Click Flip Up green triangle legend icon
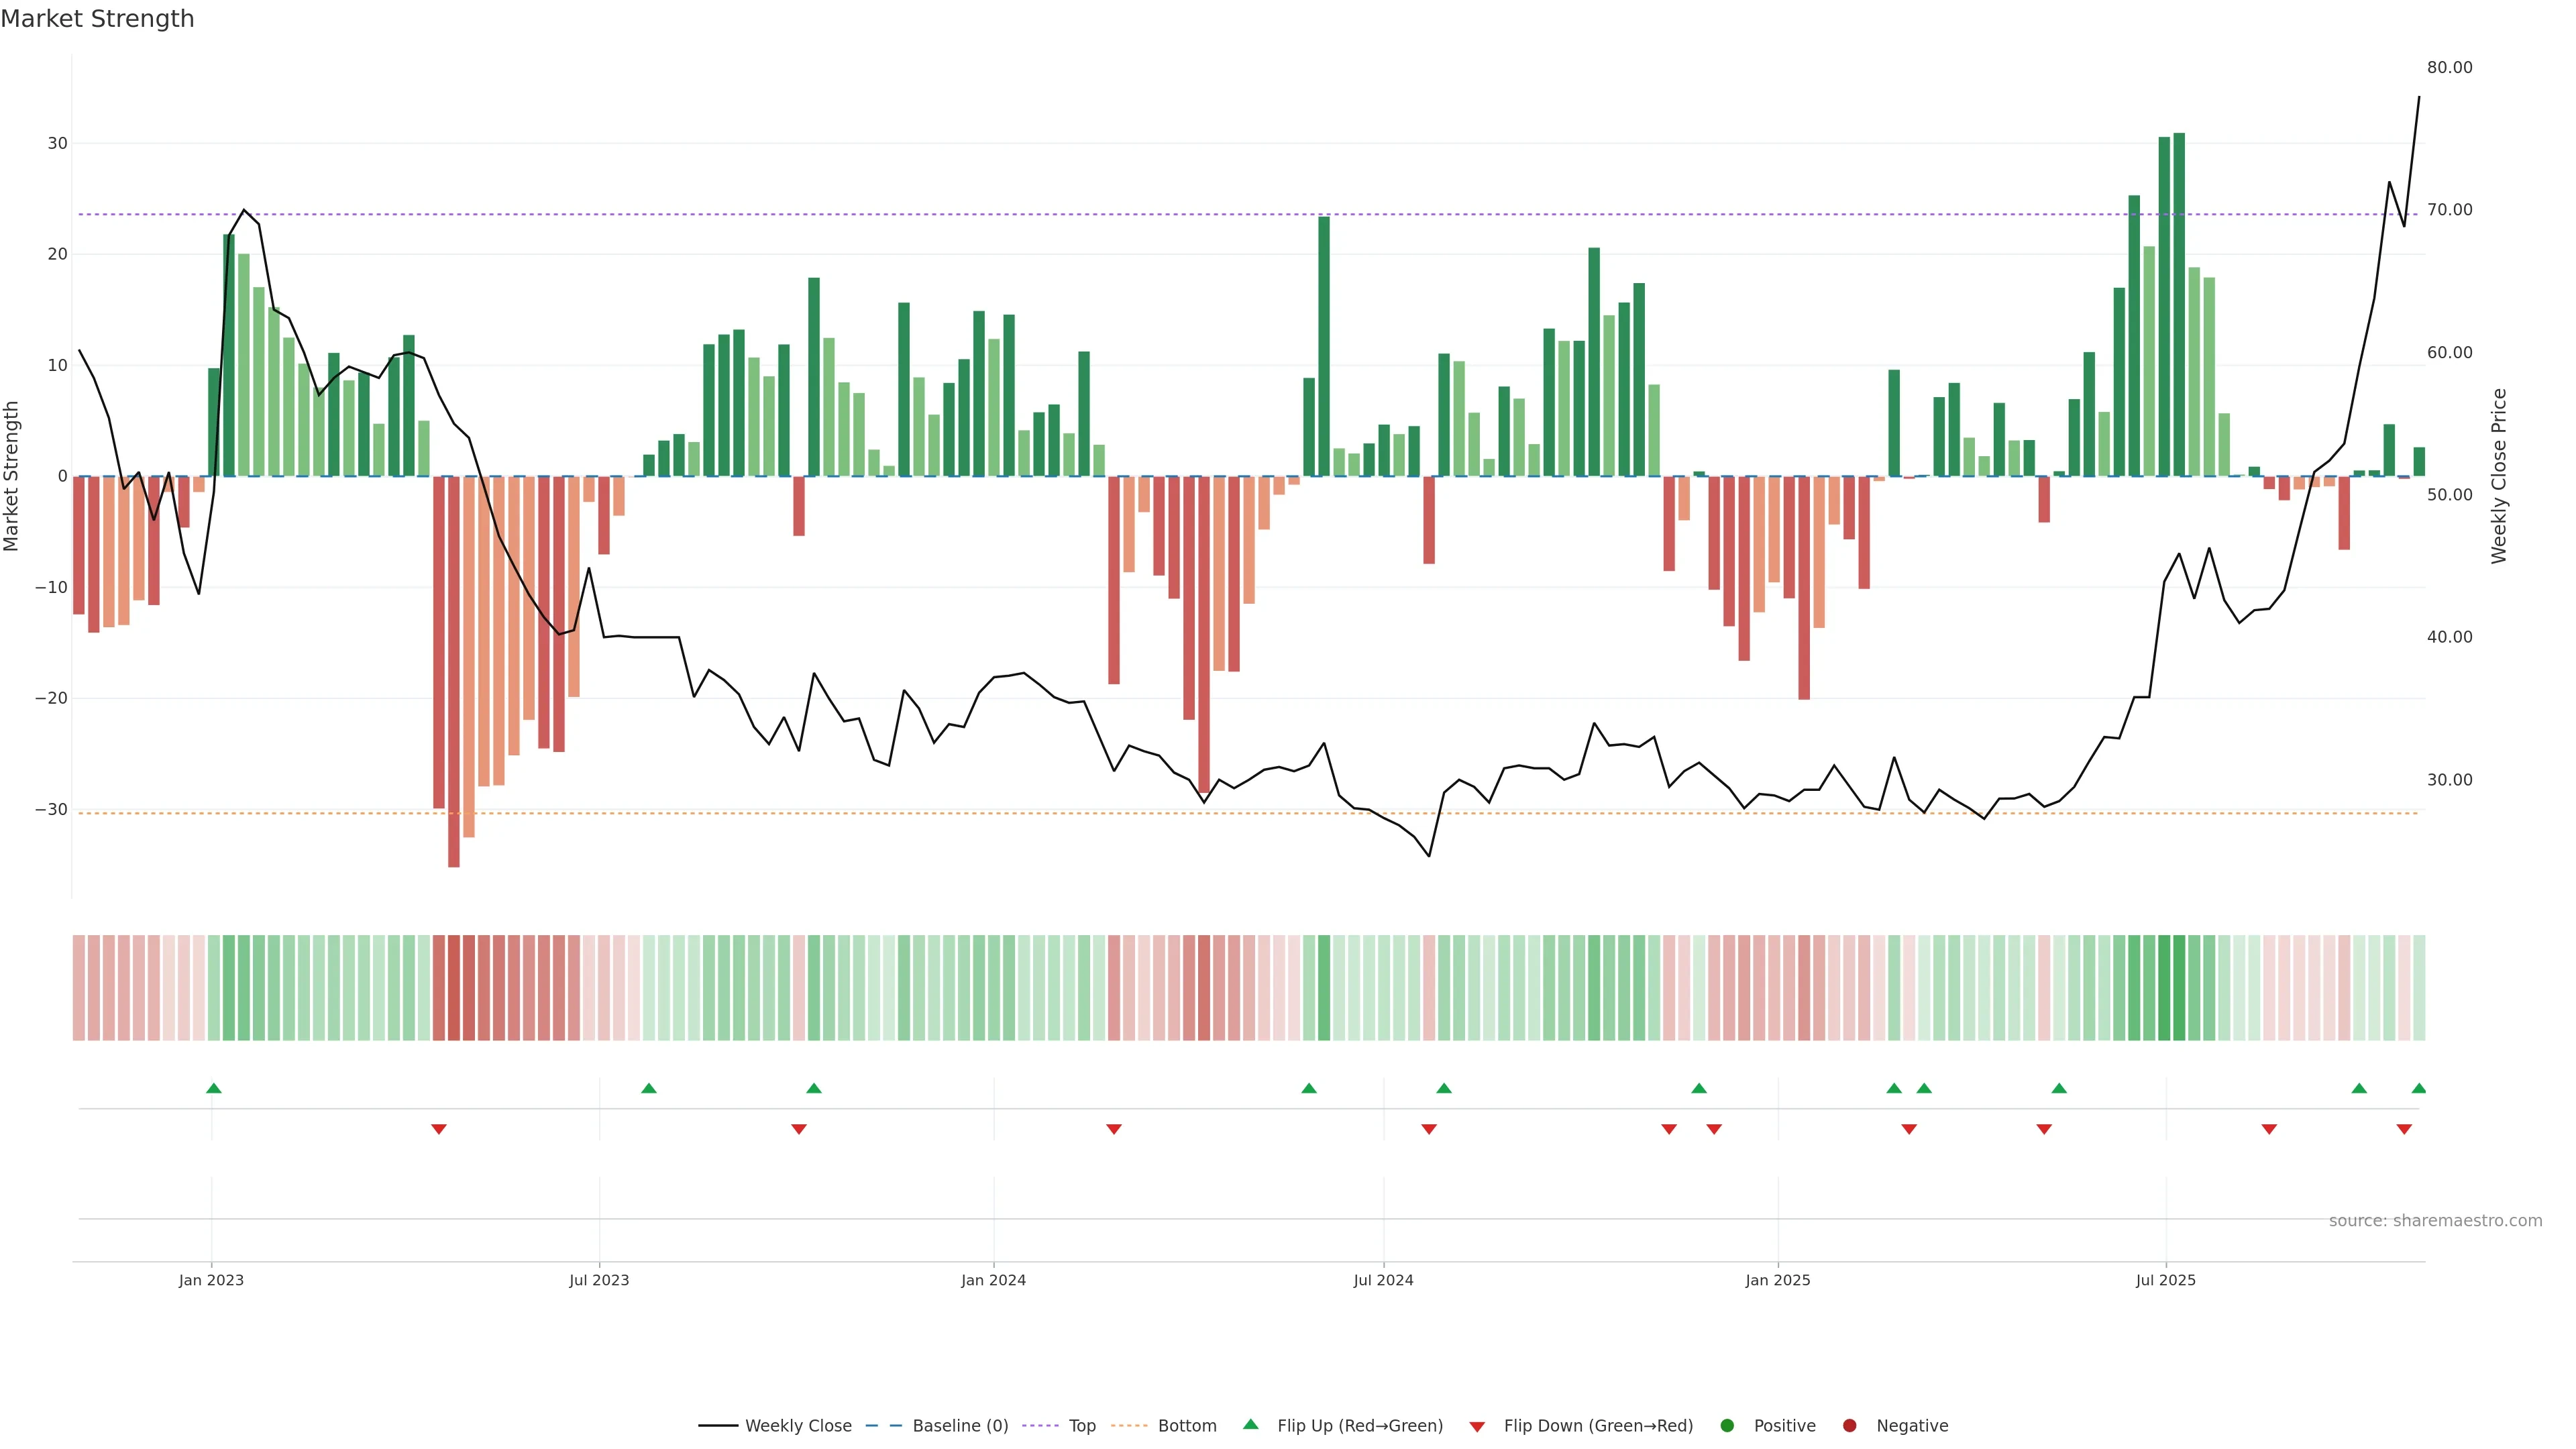Image resolution: width=2576 pixels, height=1449 pixels. click(1250, 1424)
